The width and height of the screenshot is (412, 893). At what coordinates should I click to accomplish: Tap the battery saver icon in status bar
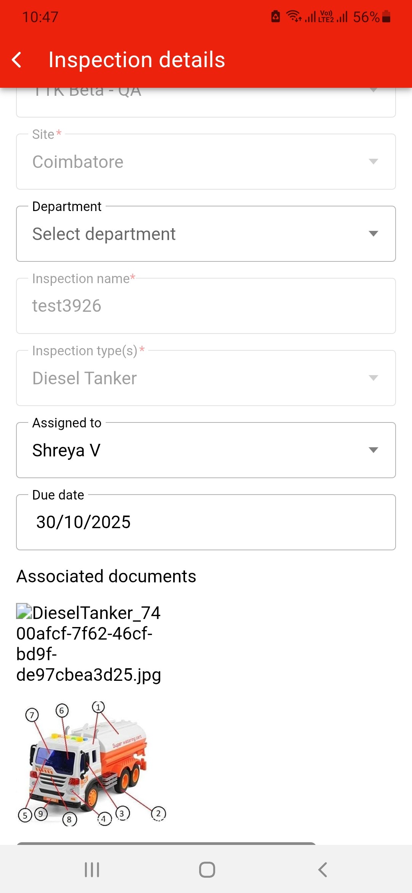(x=275, y=17)
